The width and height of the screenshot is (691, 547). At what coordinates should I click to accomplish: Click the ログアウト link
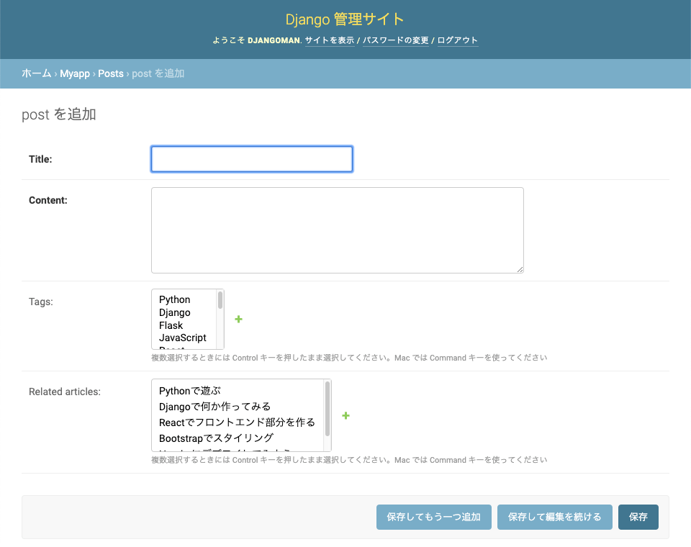(456, 41)
